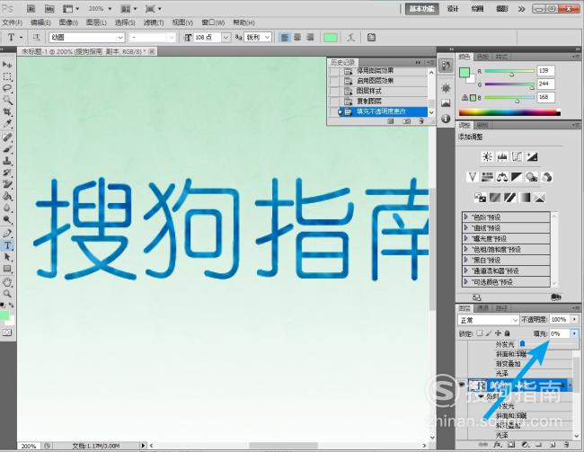Launch Adobe Bridge from top bar
Viewport: 584px width, 452px height.
pyautogui.click(x=31, y=9)
